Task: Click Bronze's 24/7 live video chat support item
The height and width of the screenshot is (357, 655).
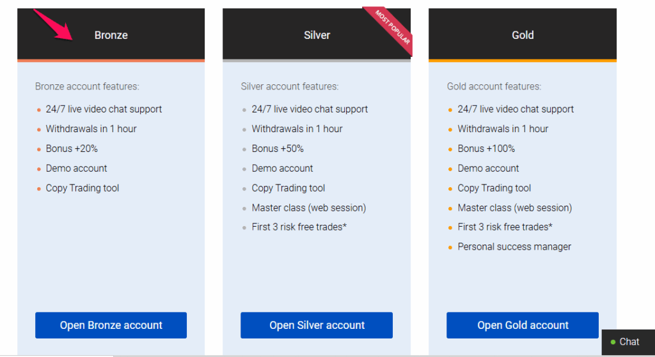Action: click(x=104, y=109)
